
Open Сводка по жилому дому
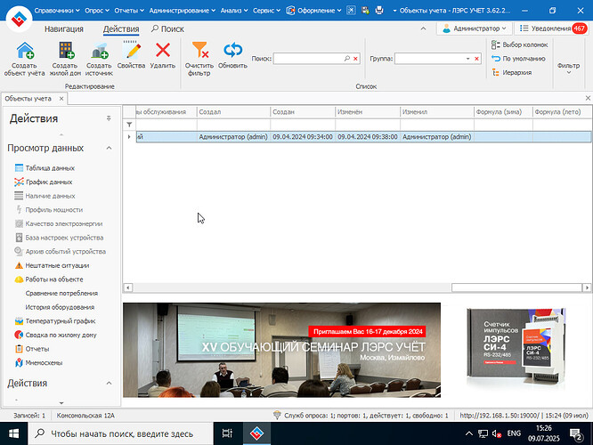coord(55,335)
